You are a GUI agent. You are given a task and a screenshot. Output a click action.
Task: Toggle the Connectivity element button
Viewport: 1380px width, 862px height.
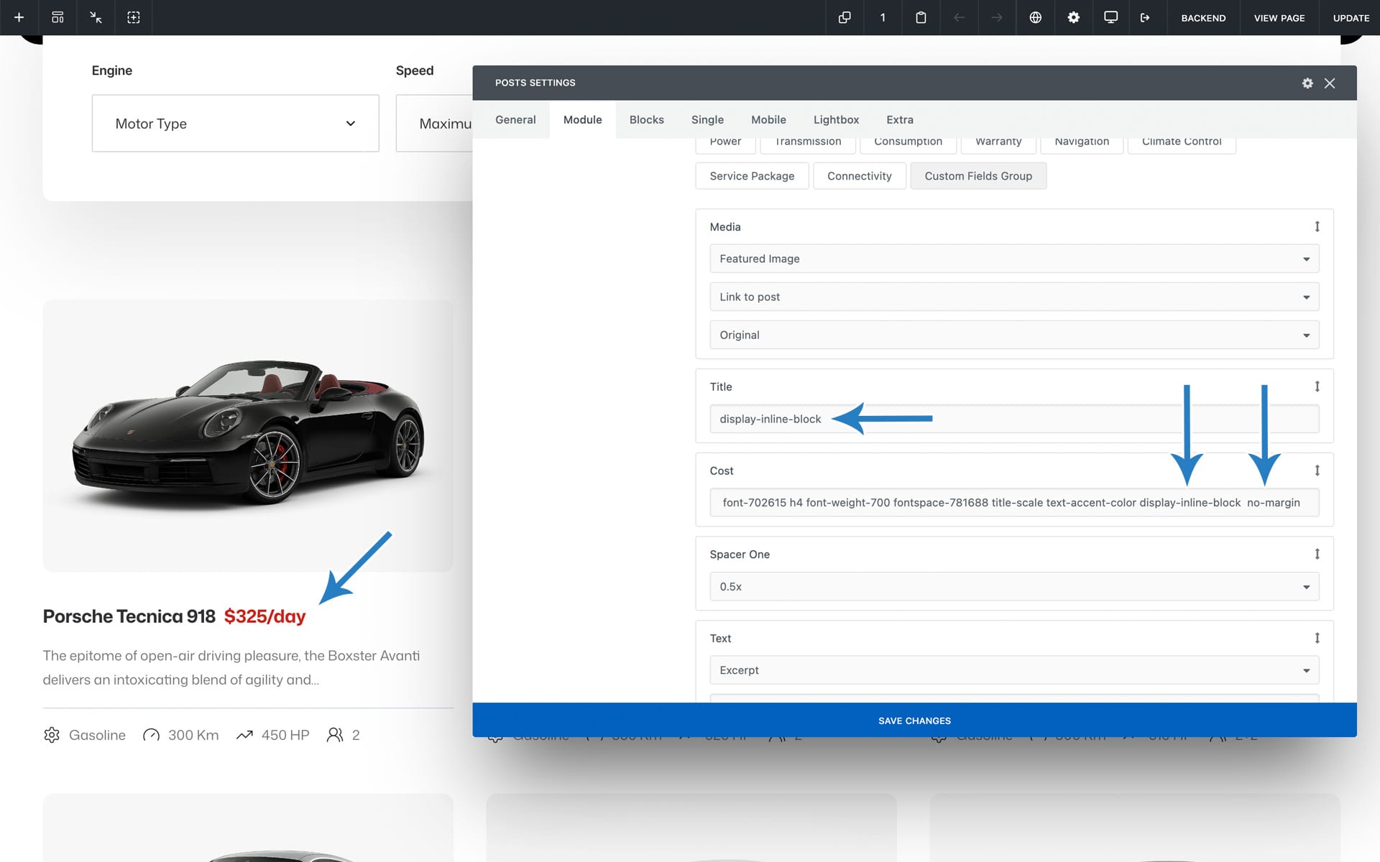(859, 176)
